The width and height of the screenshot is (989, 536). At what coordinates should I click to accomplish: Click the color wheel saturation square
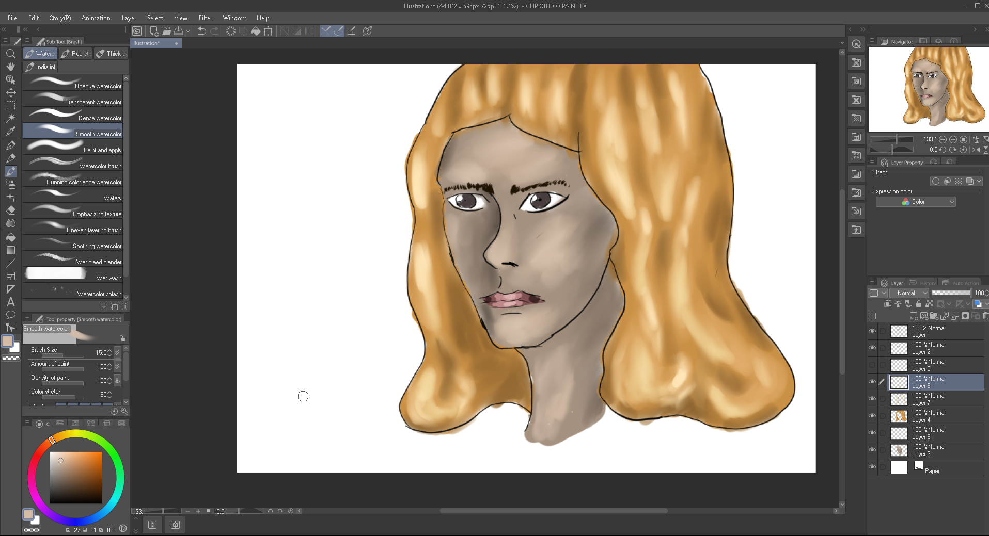[x=75, y=477]
